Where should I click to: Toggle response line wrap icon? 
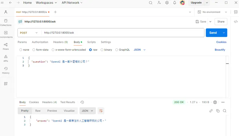click(101, 111)
